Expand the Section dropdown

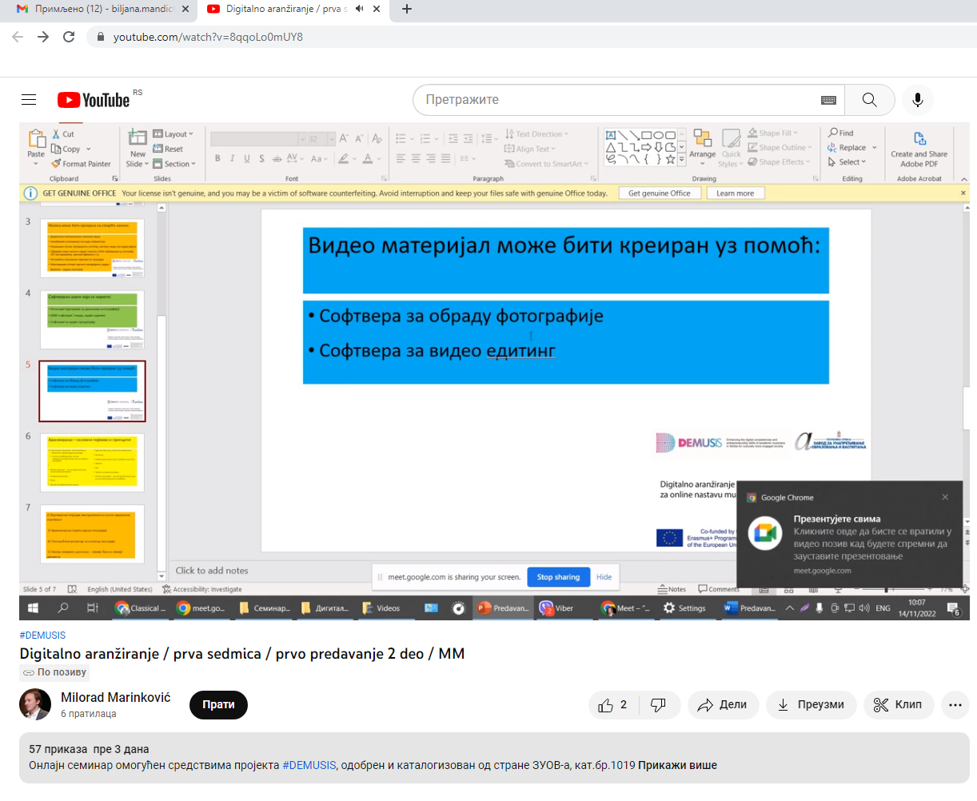pos(174,164)
